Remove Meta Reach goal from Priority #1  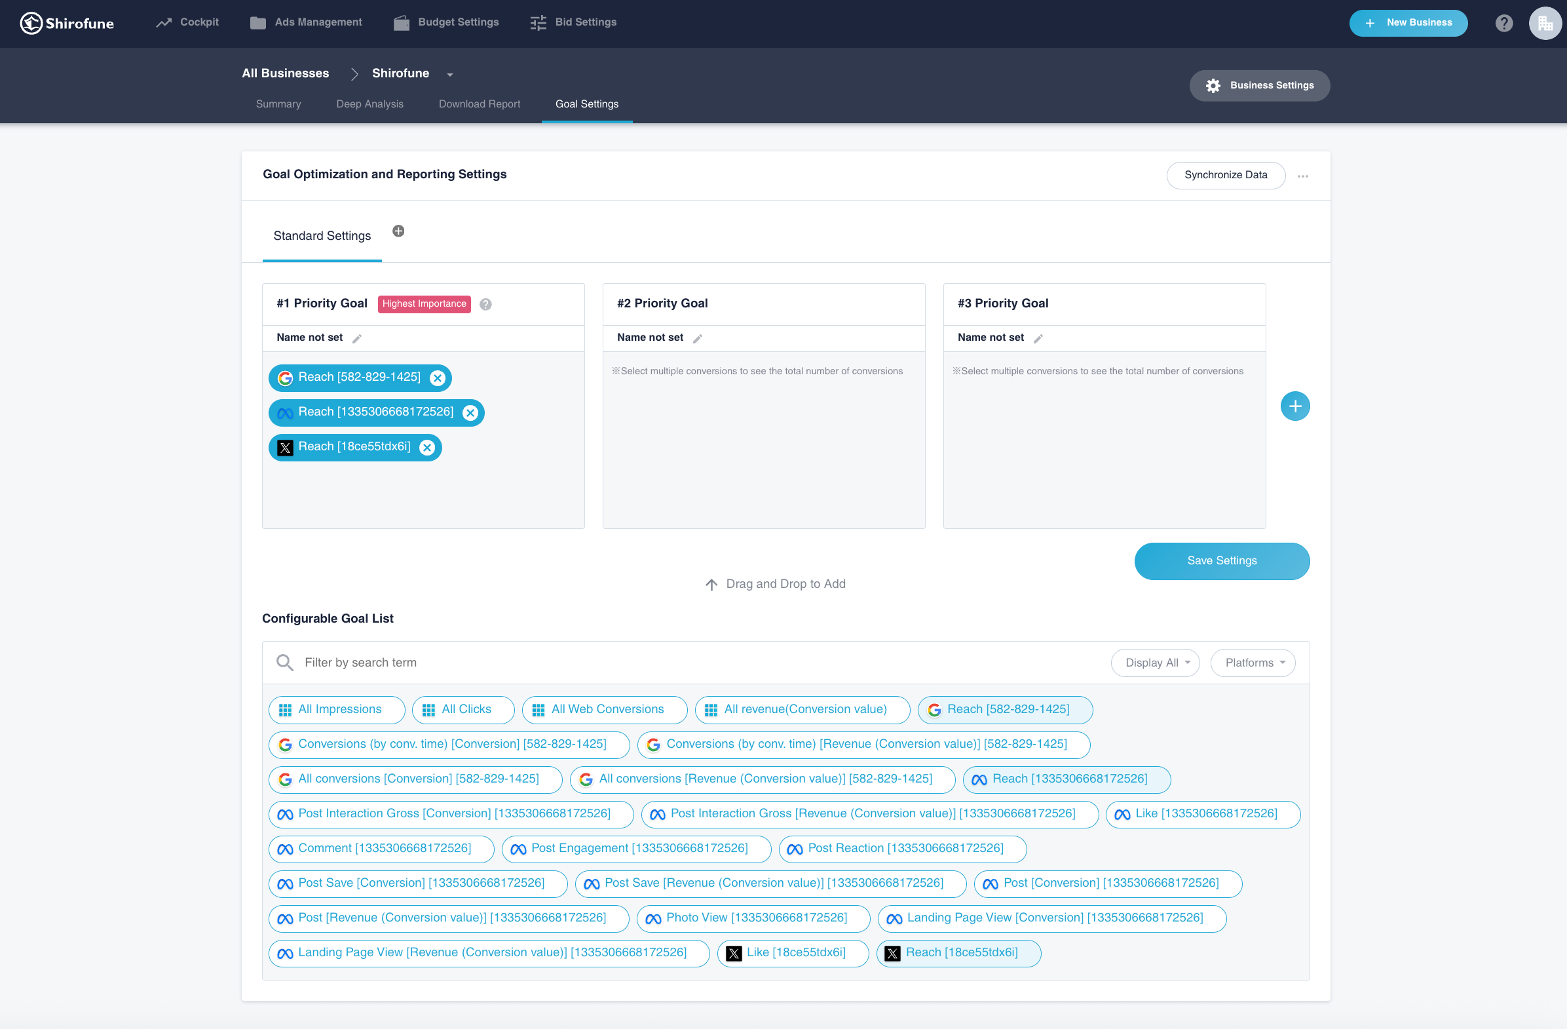470,413
